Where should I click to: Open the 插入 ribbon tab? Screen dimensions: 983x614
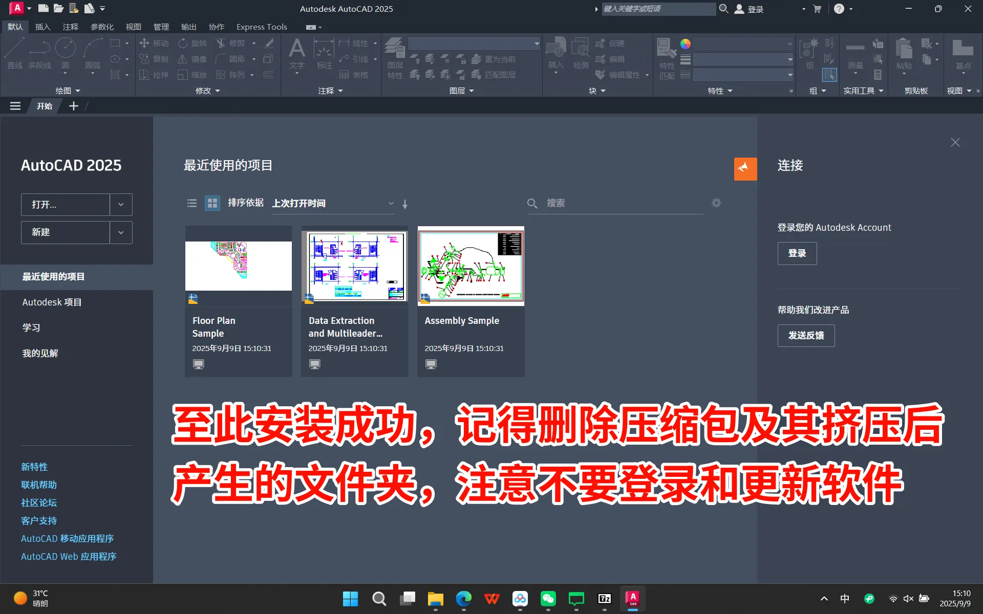point(42,27)
